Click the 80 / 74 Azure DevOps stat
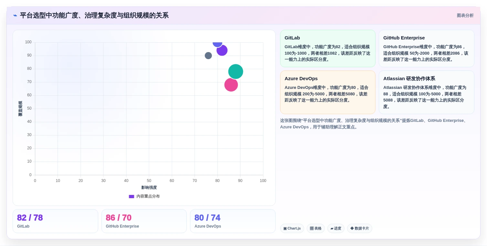This screenshot has height=246, width=487. click(233, 221)
